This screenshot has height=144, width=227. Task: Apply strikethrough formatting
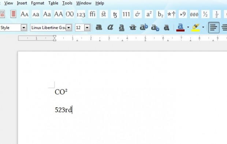click(133, 27)
